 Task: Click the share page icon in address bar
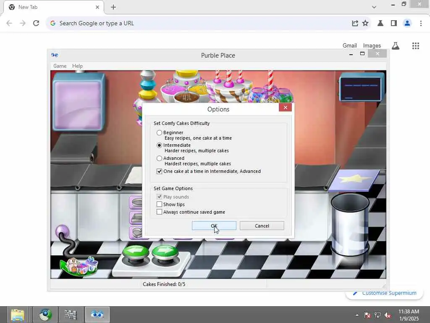point(355,24)
